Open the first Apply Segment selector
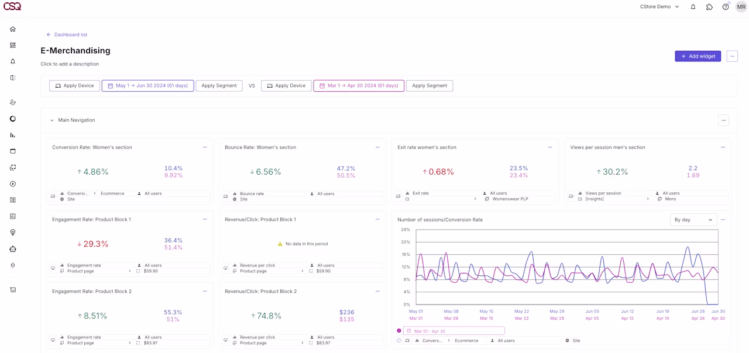 coord(219,86)
